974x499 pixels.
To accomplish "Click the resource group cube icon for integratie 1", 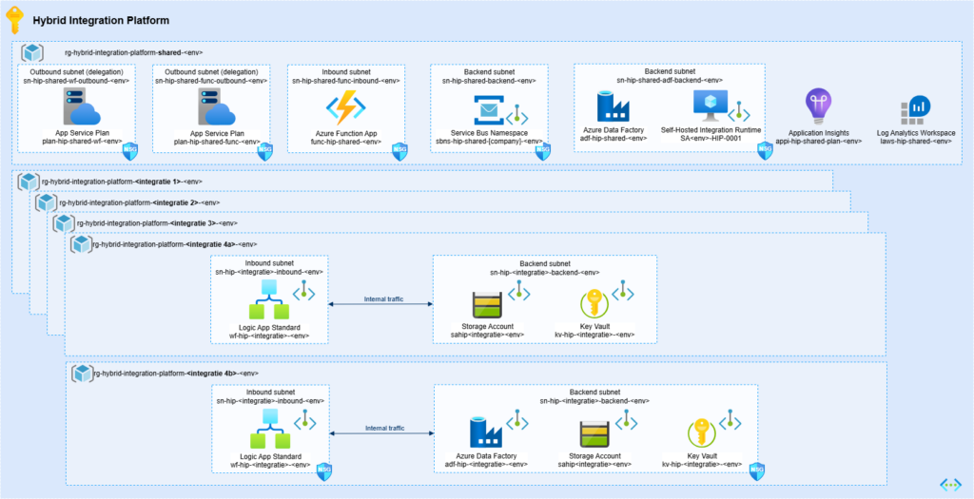I will 29,181.
